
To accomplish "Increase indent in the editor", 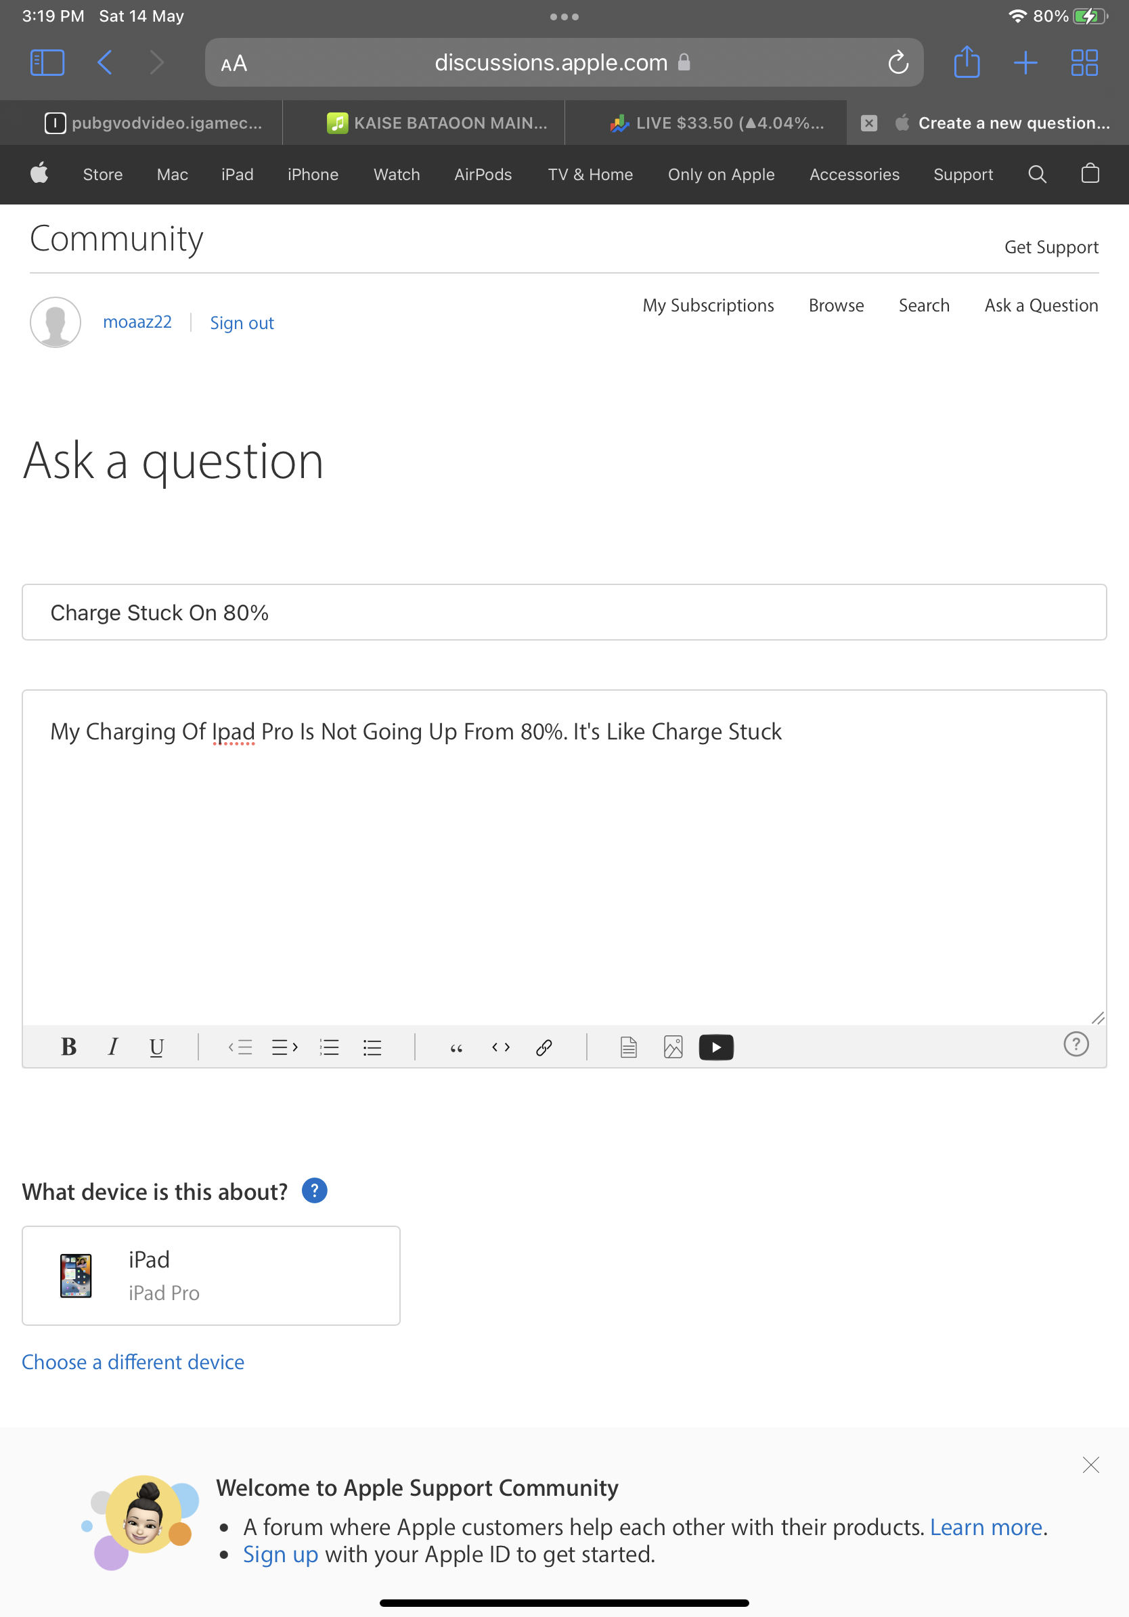I will tap(284, 1048).
